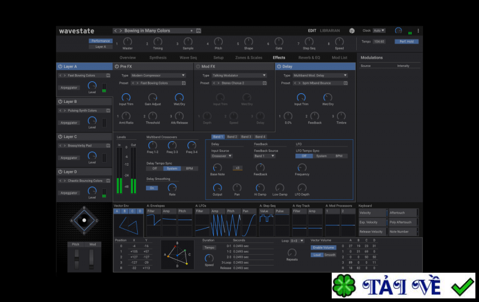The width and height of the screenshot is (479, 302).
Task: Save Delay preset bpm Mband Bounce
Action: coord(345,83)
